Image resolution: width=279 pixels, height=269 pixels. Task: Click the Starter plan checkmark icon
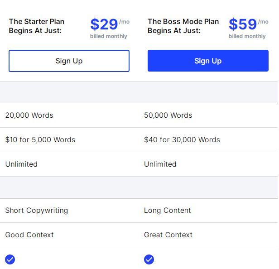(x=10, y=259)
